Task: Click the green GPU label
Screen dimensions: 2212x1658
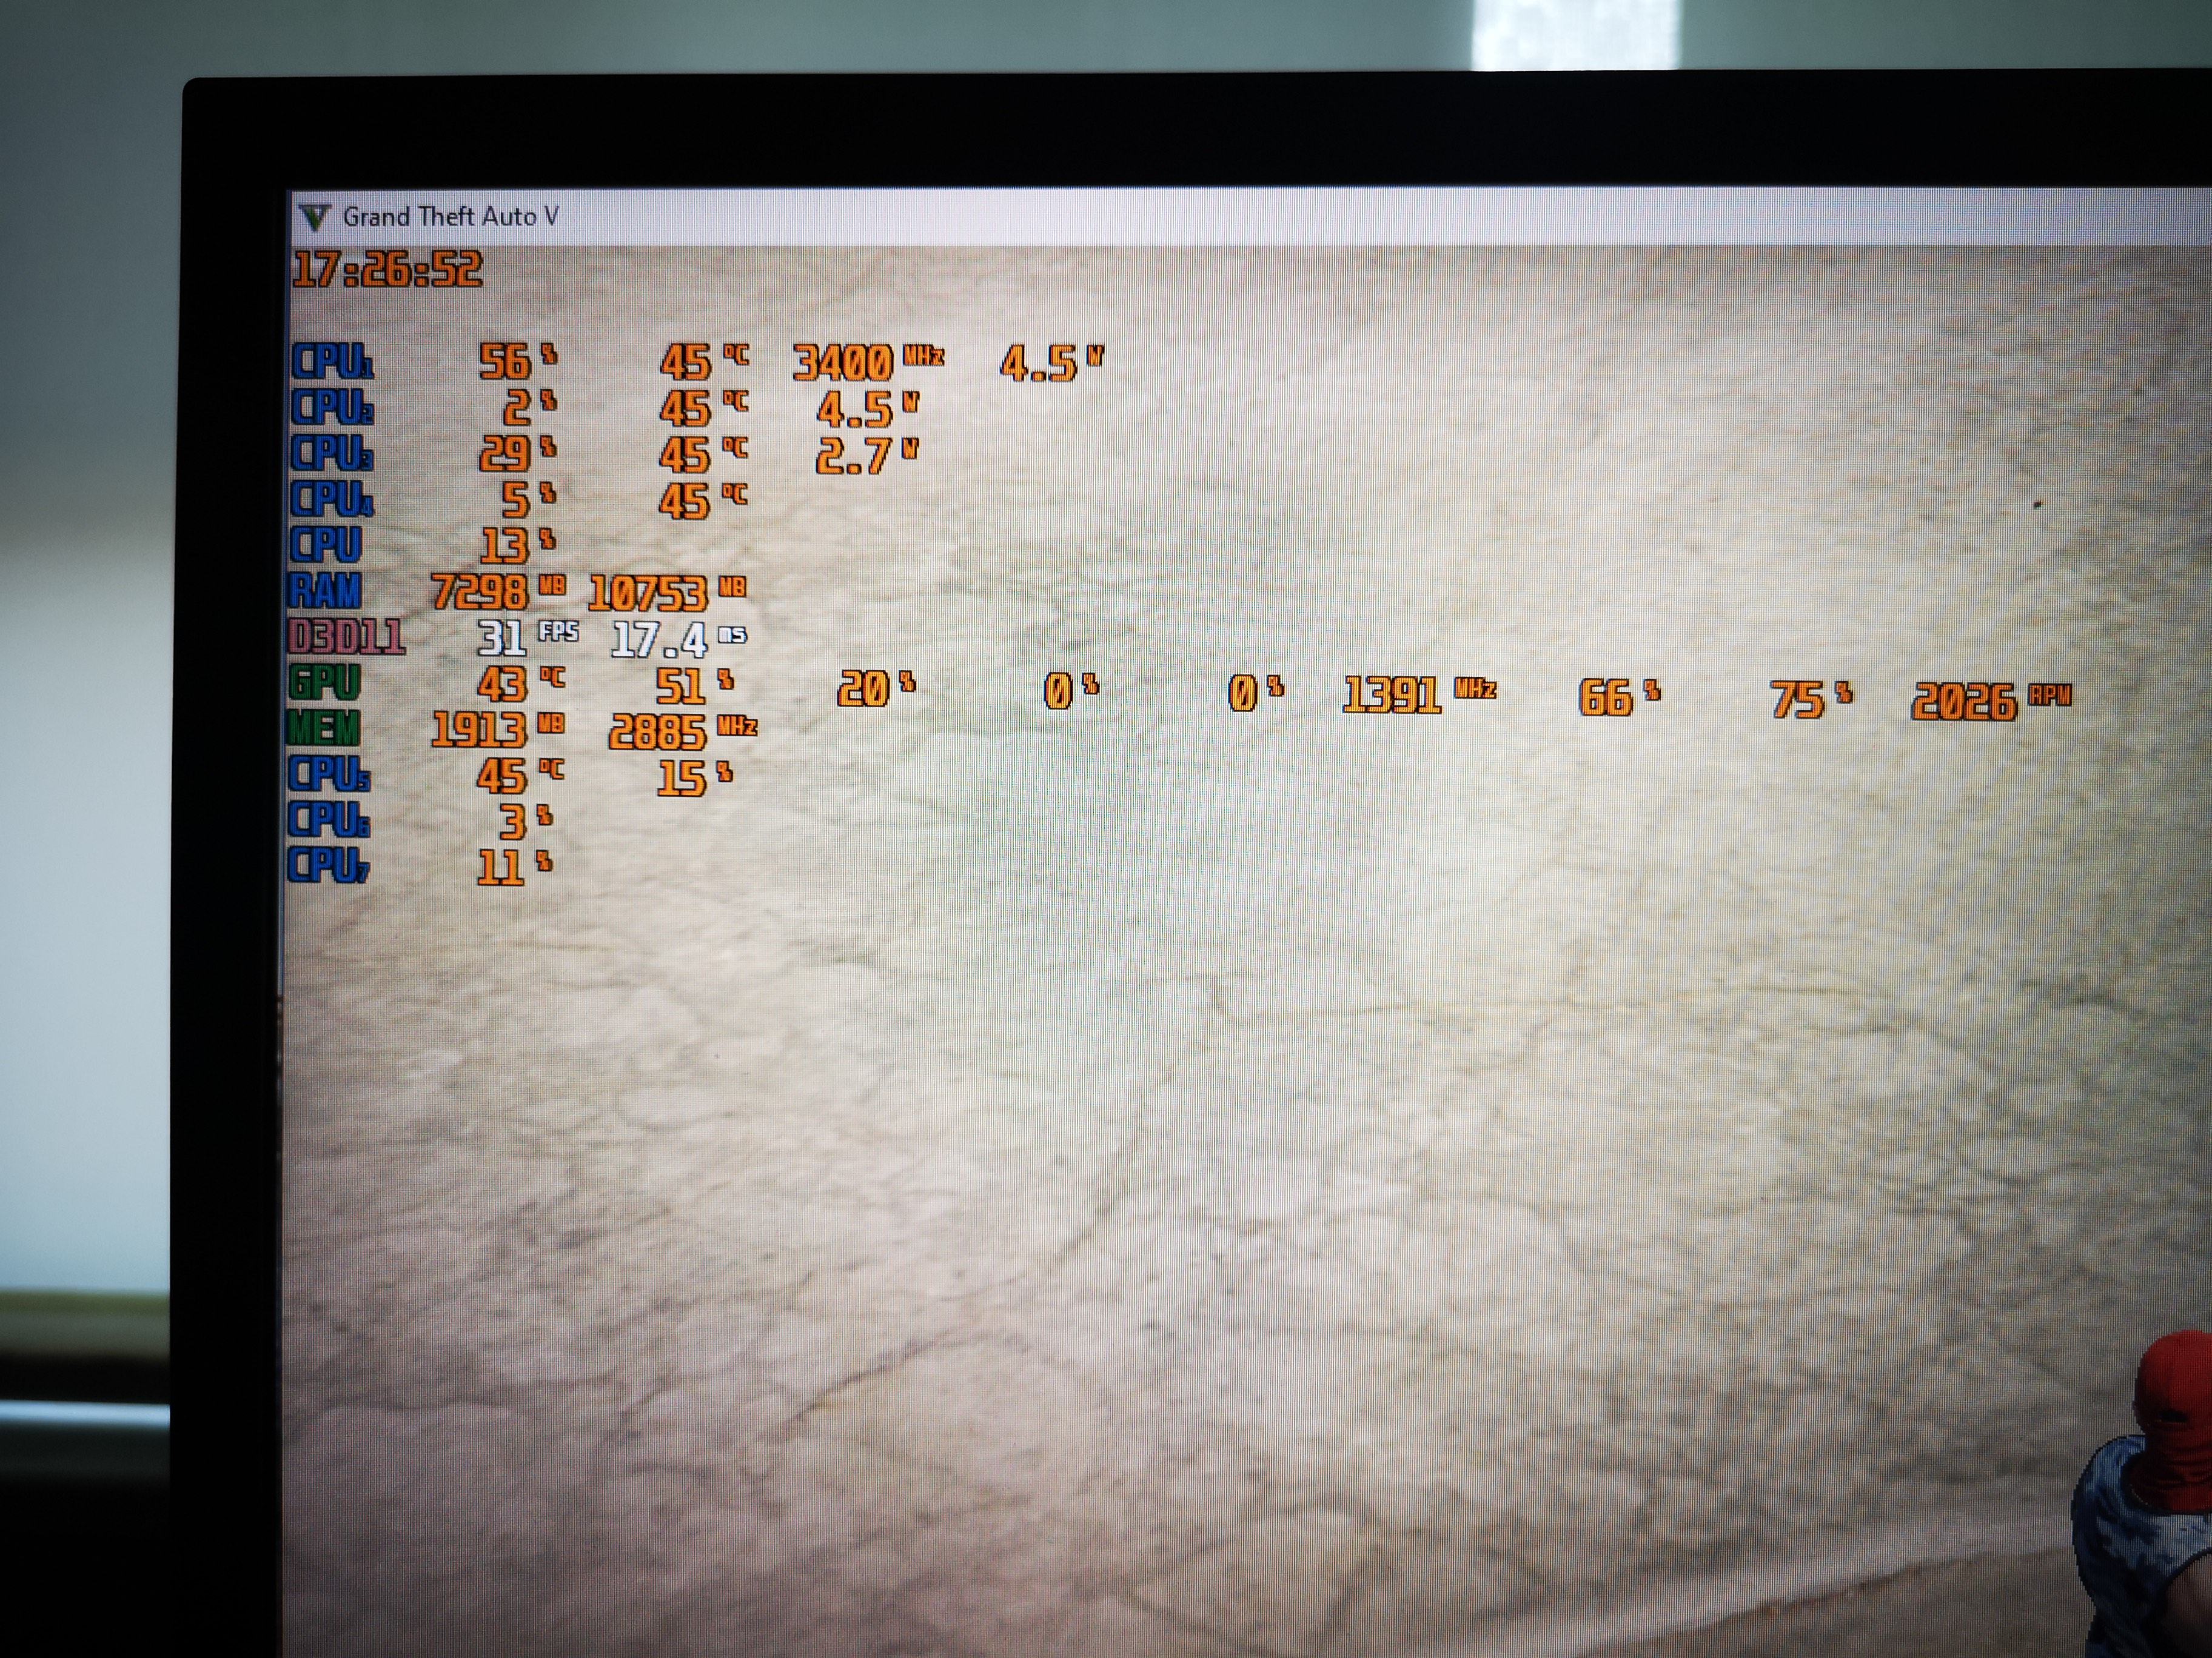Action: coord(324,684)
